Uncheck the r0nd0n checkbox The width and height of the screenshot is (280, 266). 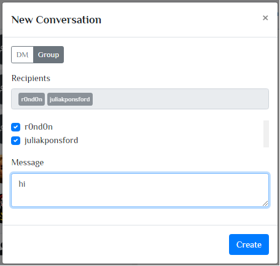[15, 127]
